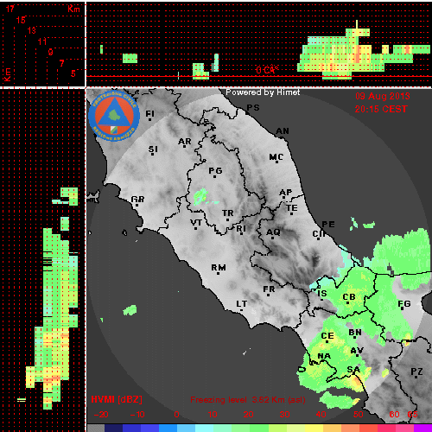Click the HVMI [dBZ] legend label
Image resolution: width=432 pixels, height=432 pixels.
click(x=117, y=400)
